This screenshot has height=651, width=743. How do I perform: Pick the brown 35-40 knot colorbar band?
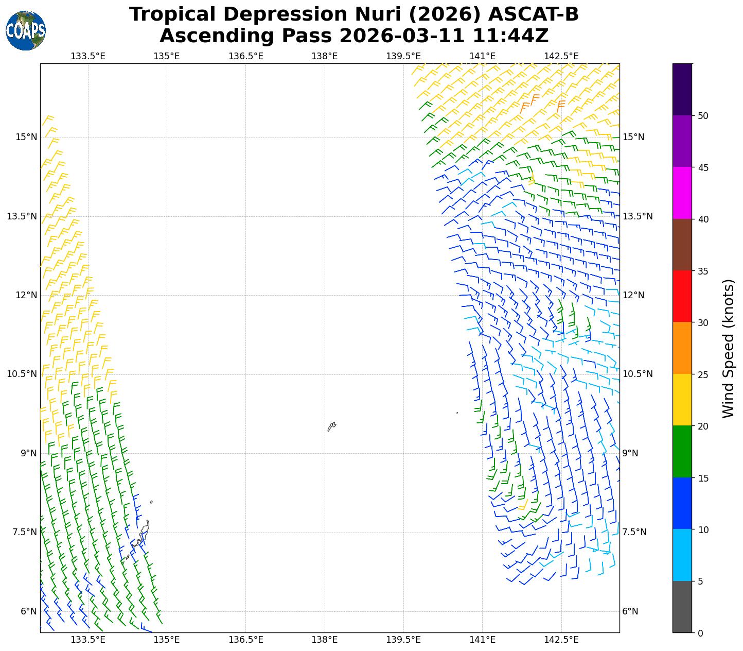[x=682, y=245]
